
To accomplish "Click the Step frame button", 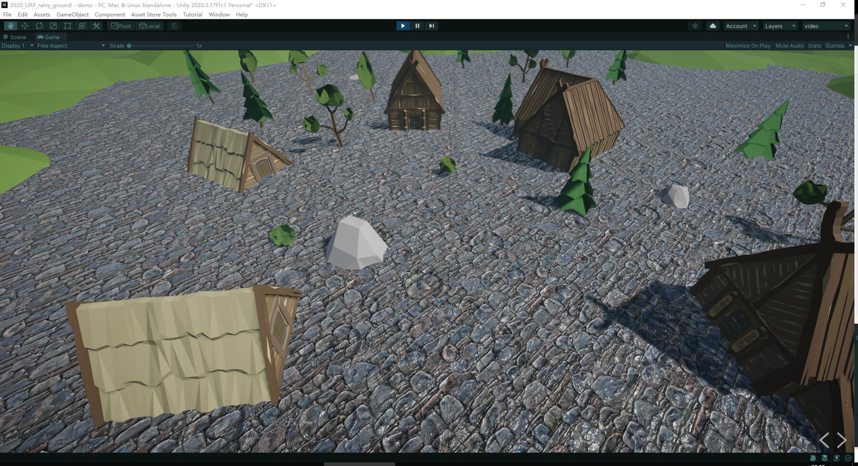I will 431,26.
